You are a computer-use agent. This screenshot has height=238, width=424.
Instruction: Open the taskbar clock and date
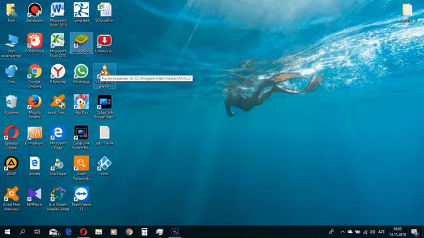click(397, 232)
